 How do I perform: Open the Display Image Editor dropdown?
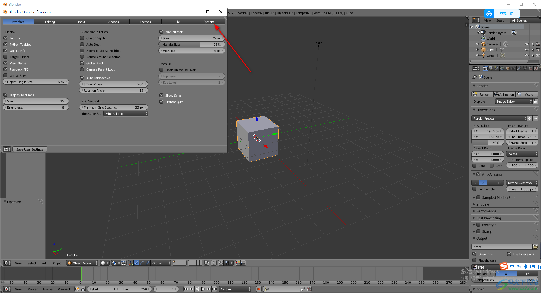(514, 102)
